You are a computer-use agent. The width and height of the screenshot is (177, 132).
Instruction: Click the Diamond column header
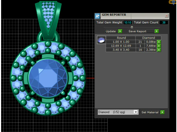tap(149, 38)
